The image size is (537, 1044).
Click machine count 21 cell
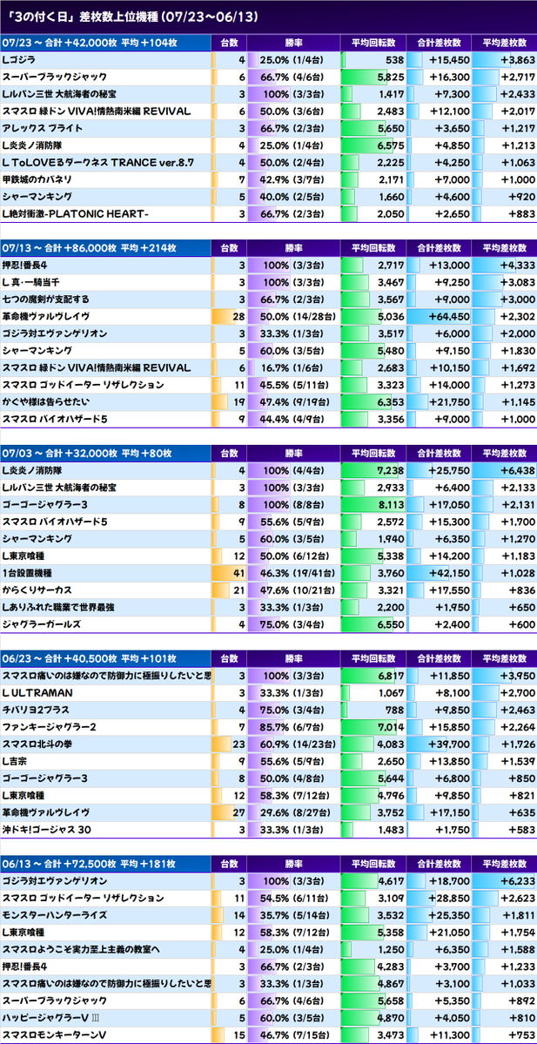pyautogui.click(x=229, y=589)
